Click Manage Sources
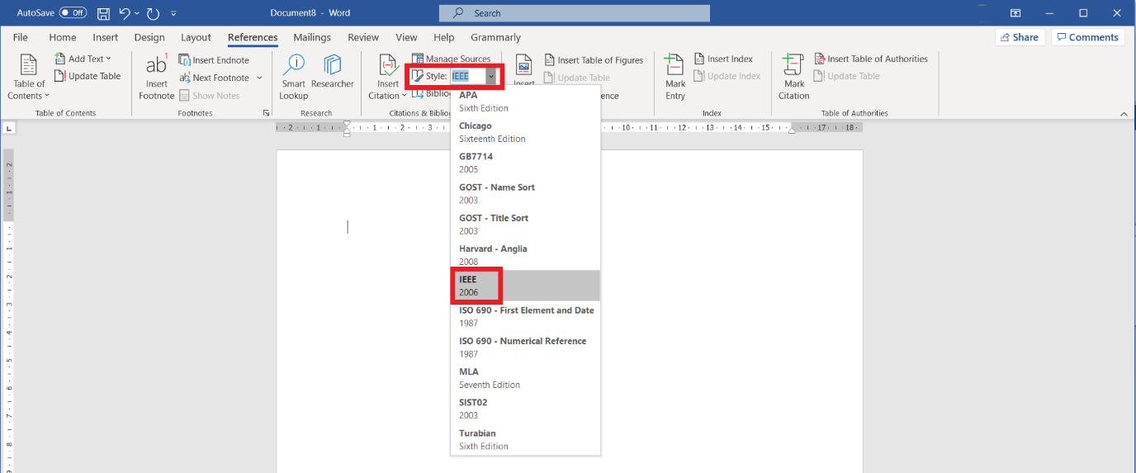1136x473 pixels. [452, 59]
